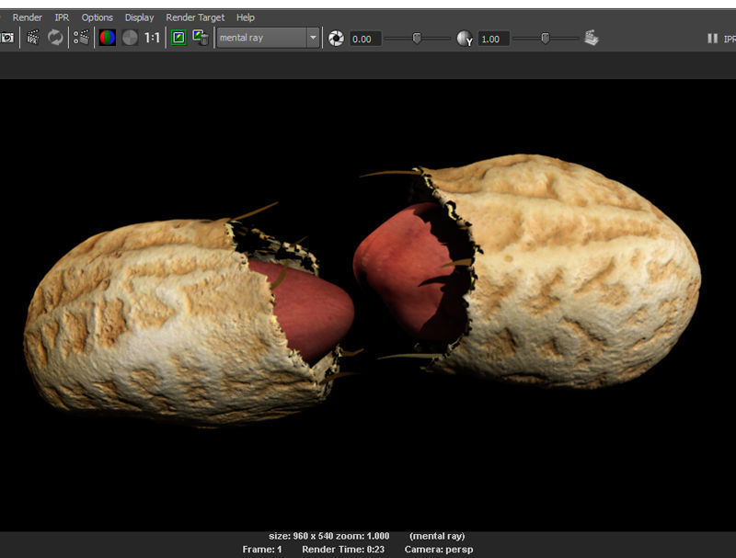Open the Options menu
The image size is (736, 558).
point(98,17)
